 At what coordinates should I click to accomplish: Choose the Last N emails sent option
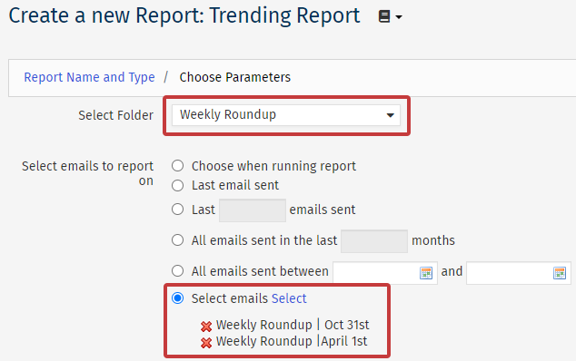(178, 210)
